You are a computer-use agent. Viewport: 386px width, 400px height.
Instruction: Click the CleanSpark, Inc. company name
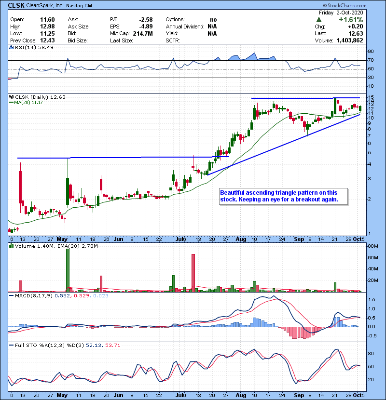tap(45, 6)
